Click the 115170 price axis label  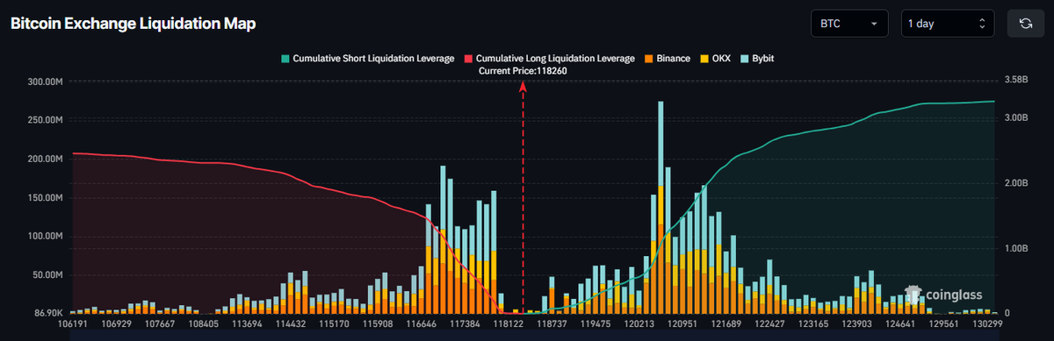[x=335, y=324]
